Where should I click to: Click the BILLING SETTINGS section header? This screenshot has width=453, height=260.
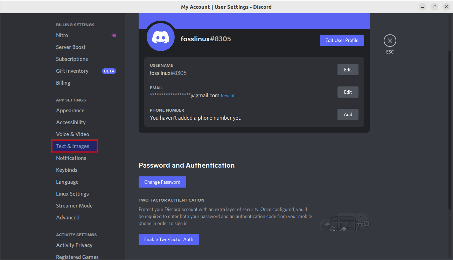click(x=75, y=25)
